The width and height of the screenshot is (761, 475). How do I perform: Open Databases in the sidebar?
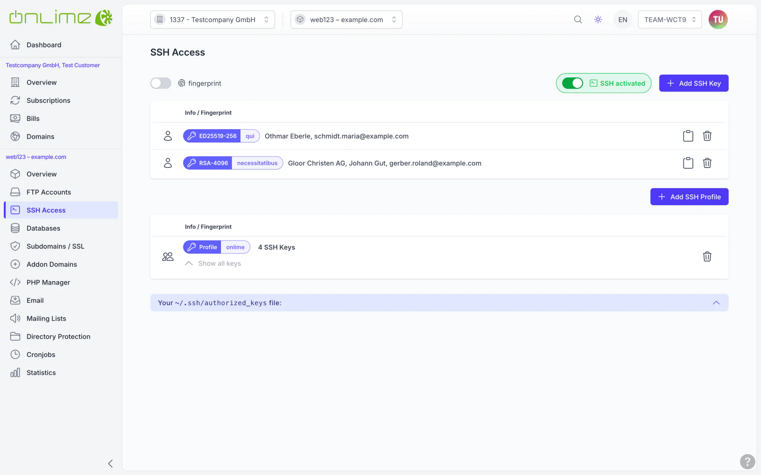coord(61,228)
